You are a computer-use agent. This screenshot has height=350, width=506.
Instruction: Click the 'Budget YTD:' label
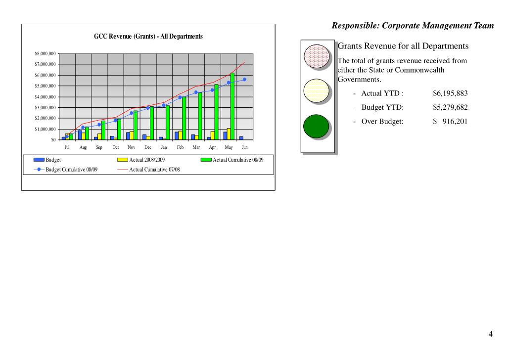pyautogui.click(x=382, y=107)
